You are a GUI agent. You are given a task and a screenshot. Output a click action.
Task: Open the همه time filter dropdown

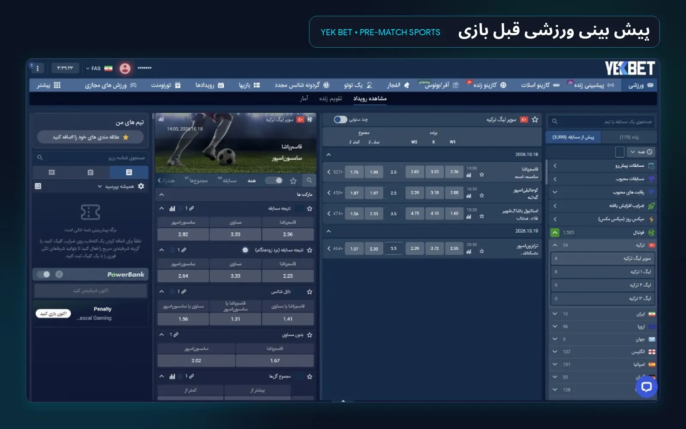[x=641, y=152]
